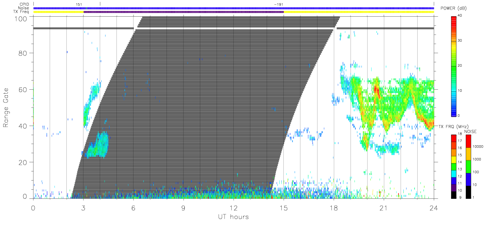This screenshot has height=225, width=488.
Task: Select the 10000 tick on NOISE scale
Action: (x=478, y=146)
